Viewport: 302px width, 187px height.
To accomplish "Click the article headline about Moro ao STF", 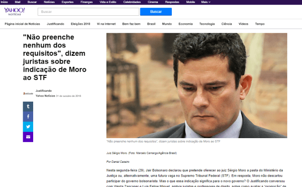I will [54, 57].
